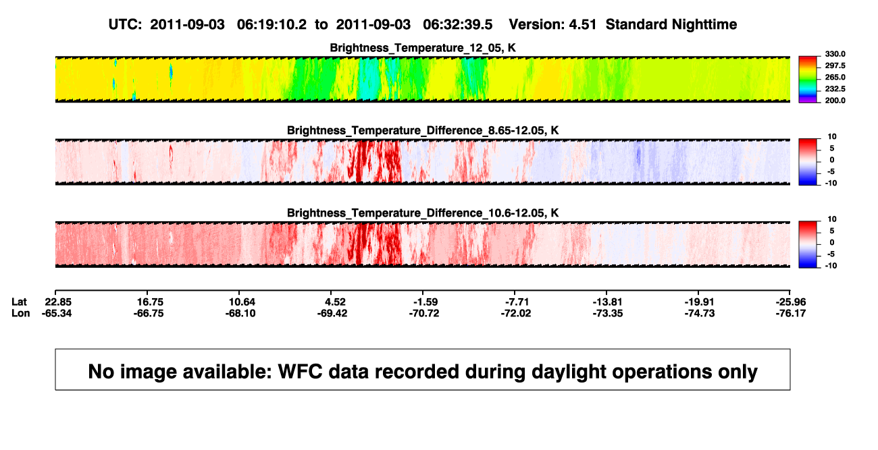
Task: Click the 200-330 K rainbow color bar
Action: tap(808, 79)
